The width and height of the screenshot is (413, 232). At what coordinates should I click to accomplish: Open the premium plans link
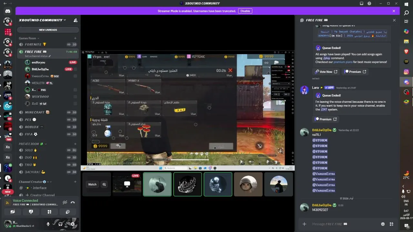coord(343,62)
